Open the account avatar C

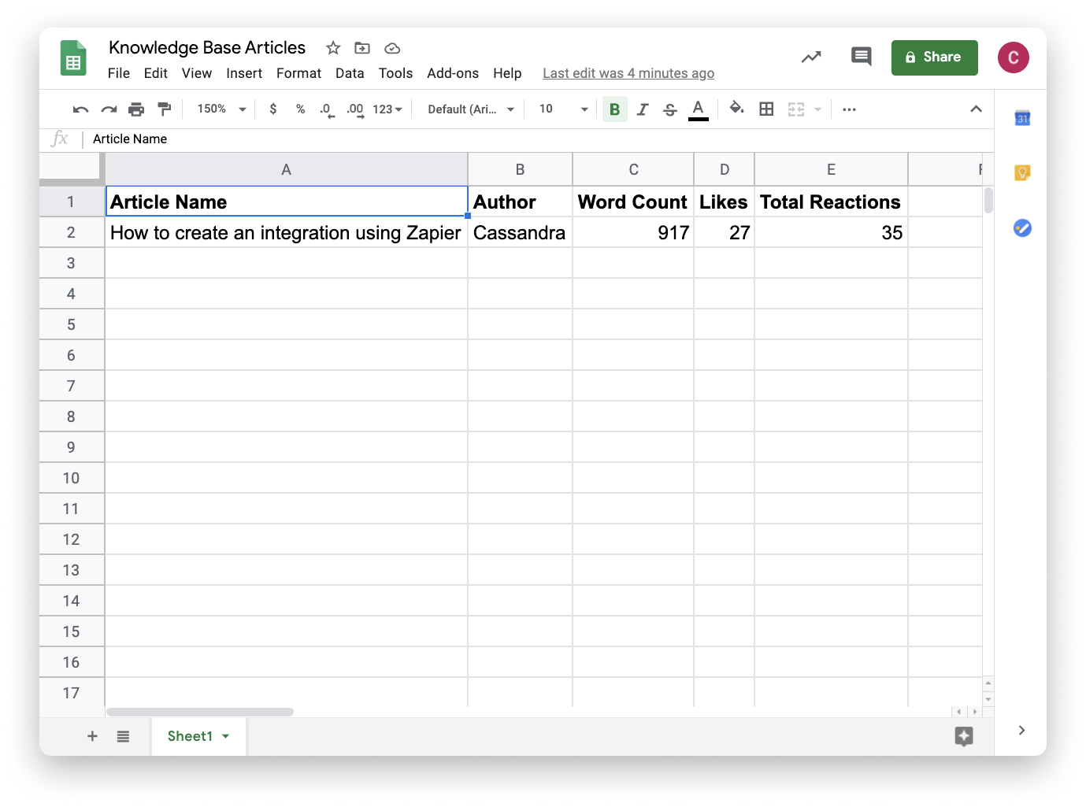(1014, 57)
